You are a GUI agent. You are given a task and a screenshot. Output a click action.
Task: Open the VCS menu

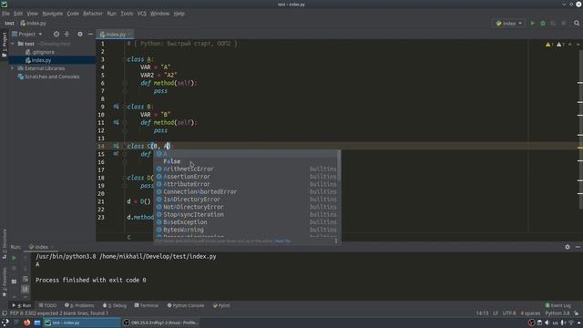[x=142, y=14]
